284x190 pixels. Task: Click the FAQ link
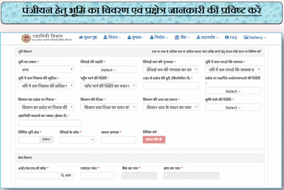[x=231, y=37]
